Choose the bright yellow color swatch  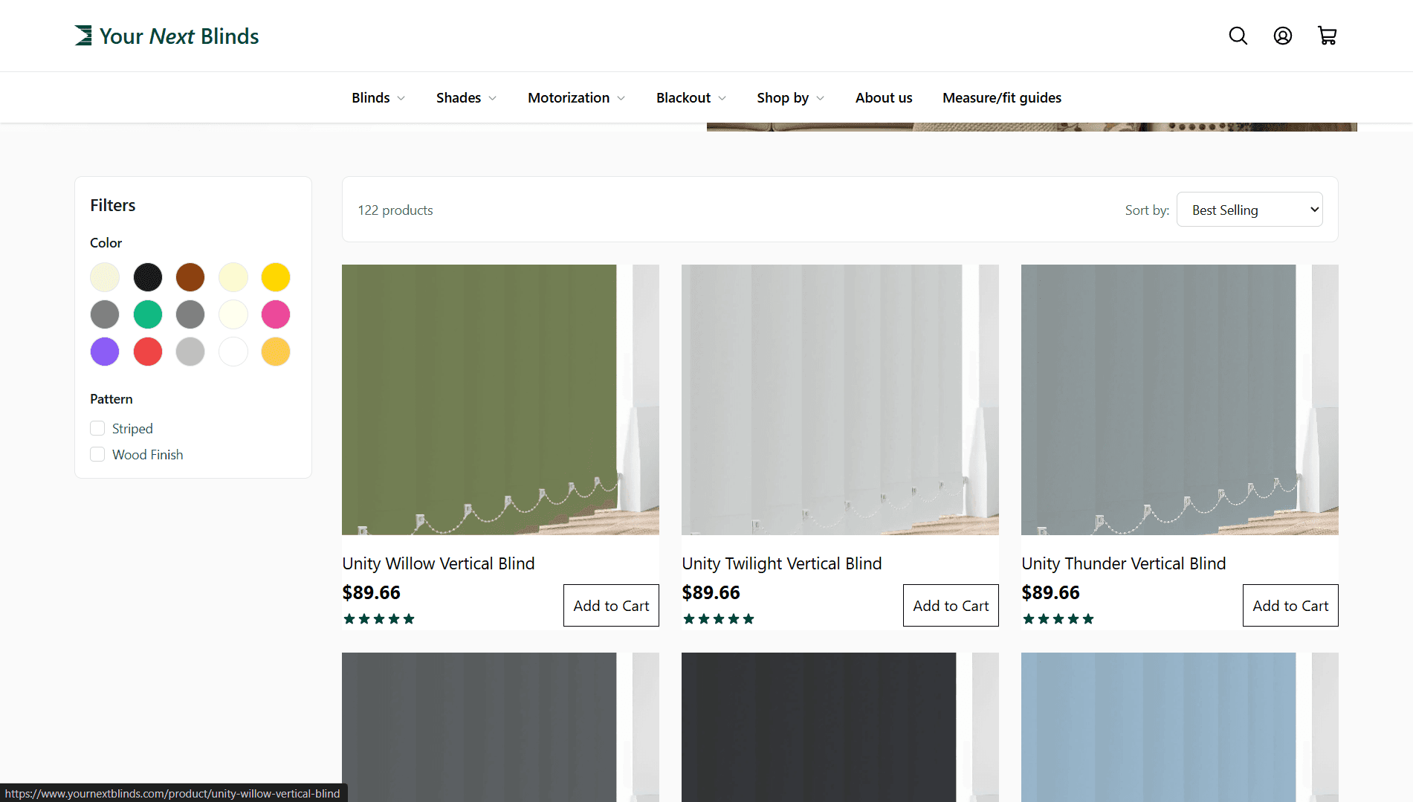tap(276, 277)
